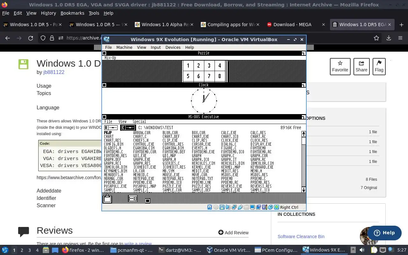408x255 pixels.
Task: Switch to the Windows 1.0 Alpha Re tab
Action: pyautogui.click(x=164, y=25)
